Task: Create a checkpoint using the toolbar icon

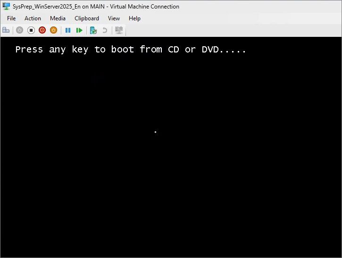Action: [x=93, y=30]
